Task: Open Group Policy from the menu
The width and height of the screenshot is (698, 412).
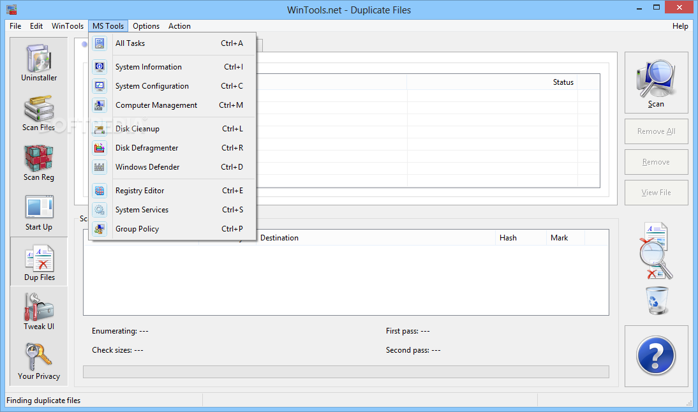Action: pyautogui.click(x=173, y=229)
